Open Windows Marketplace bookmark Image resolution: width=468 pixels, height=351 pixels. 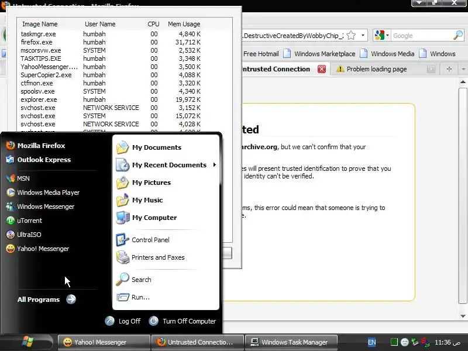tap(319, 54)
